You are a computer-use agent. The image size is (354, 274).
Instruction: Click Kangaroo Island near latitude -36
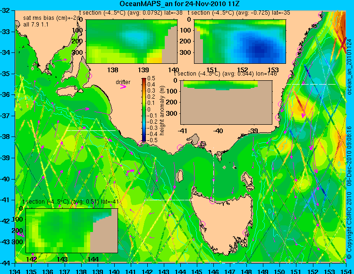[68, 92]
